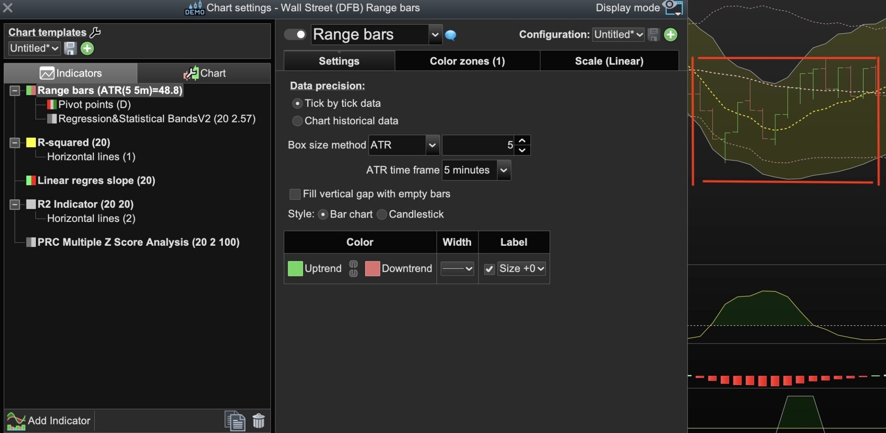Select Range bars (ATR(5 5m)=48.8) item
The width and height of the screenshot is (886, 433).
(110, 90)
